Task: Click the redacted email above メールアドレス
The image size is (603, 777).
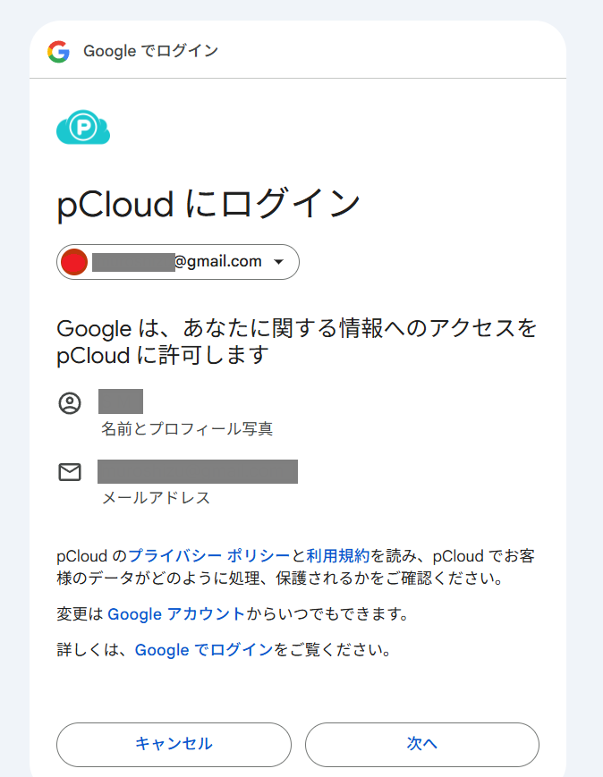Action: pyautogui.click(x=197, y=471)
